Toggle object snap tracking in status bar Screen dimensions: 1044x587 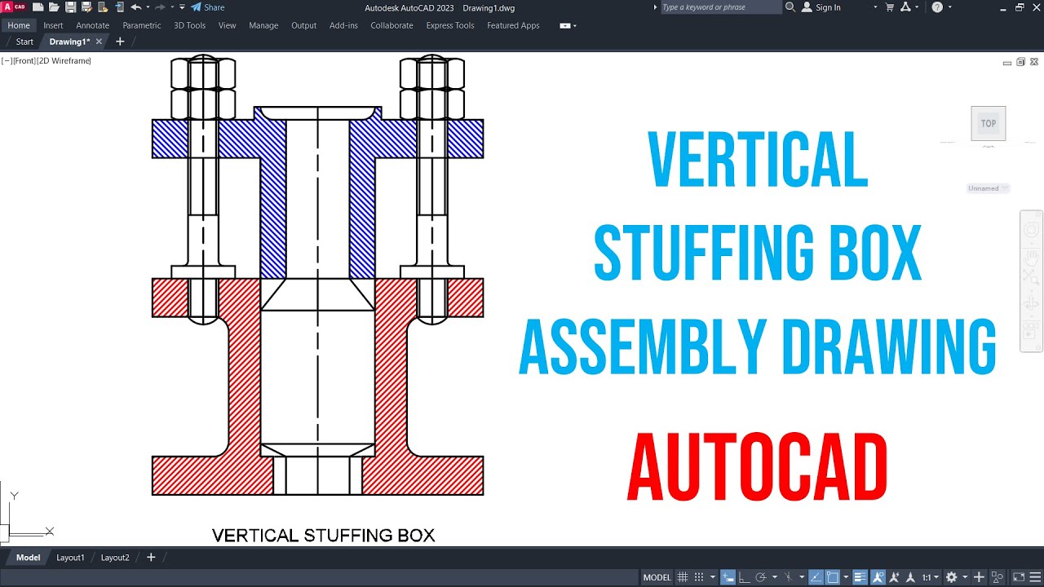(816, 577)
